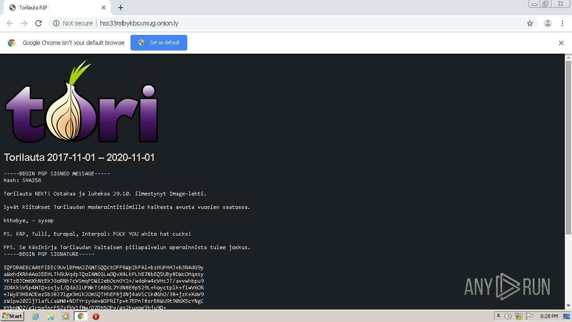Close the Torilauta RIP tab
Screen dimensions: 572x322
104,8
